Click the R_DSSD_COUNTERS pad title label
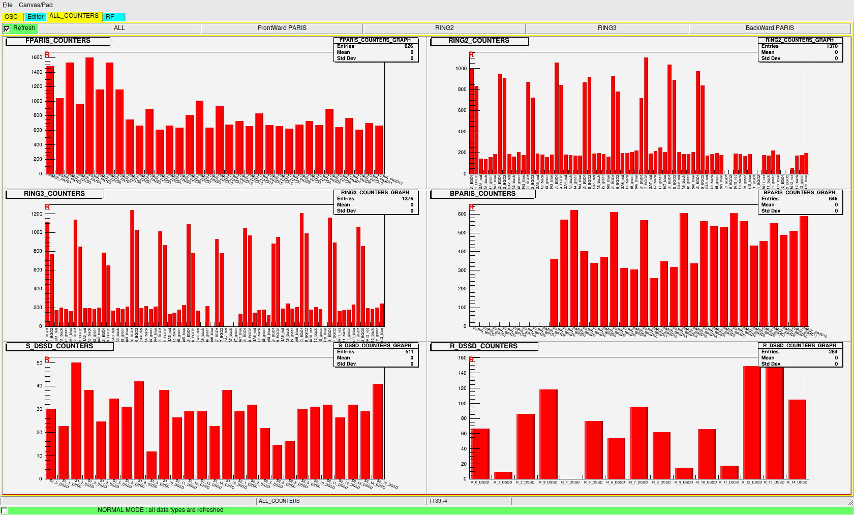This screenshot has width=854, height=515. click(x=483, y=346)
